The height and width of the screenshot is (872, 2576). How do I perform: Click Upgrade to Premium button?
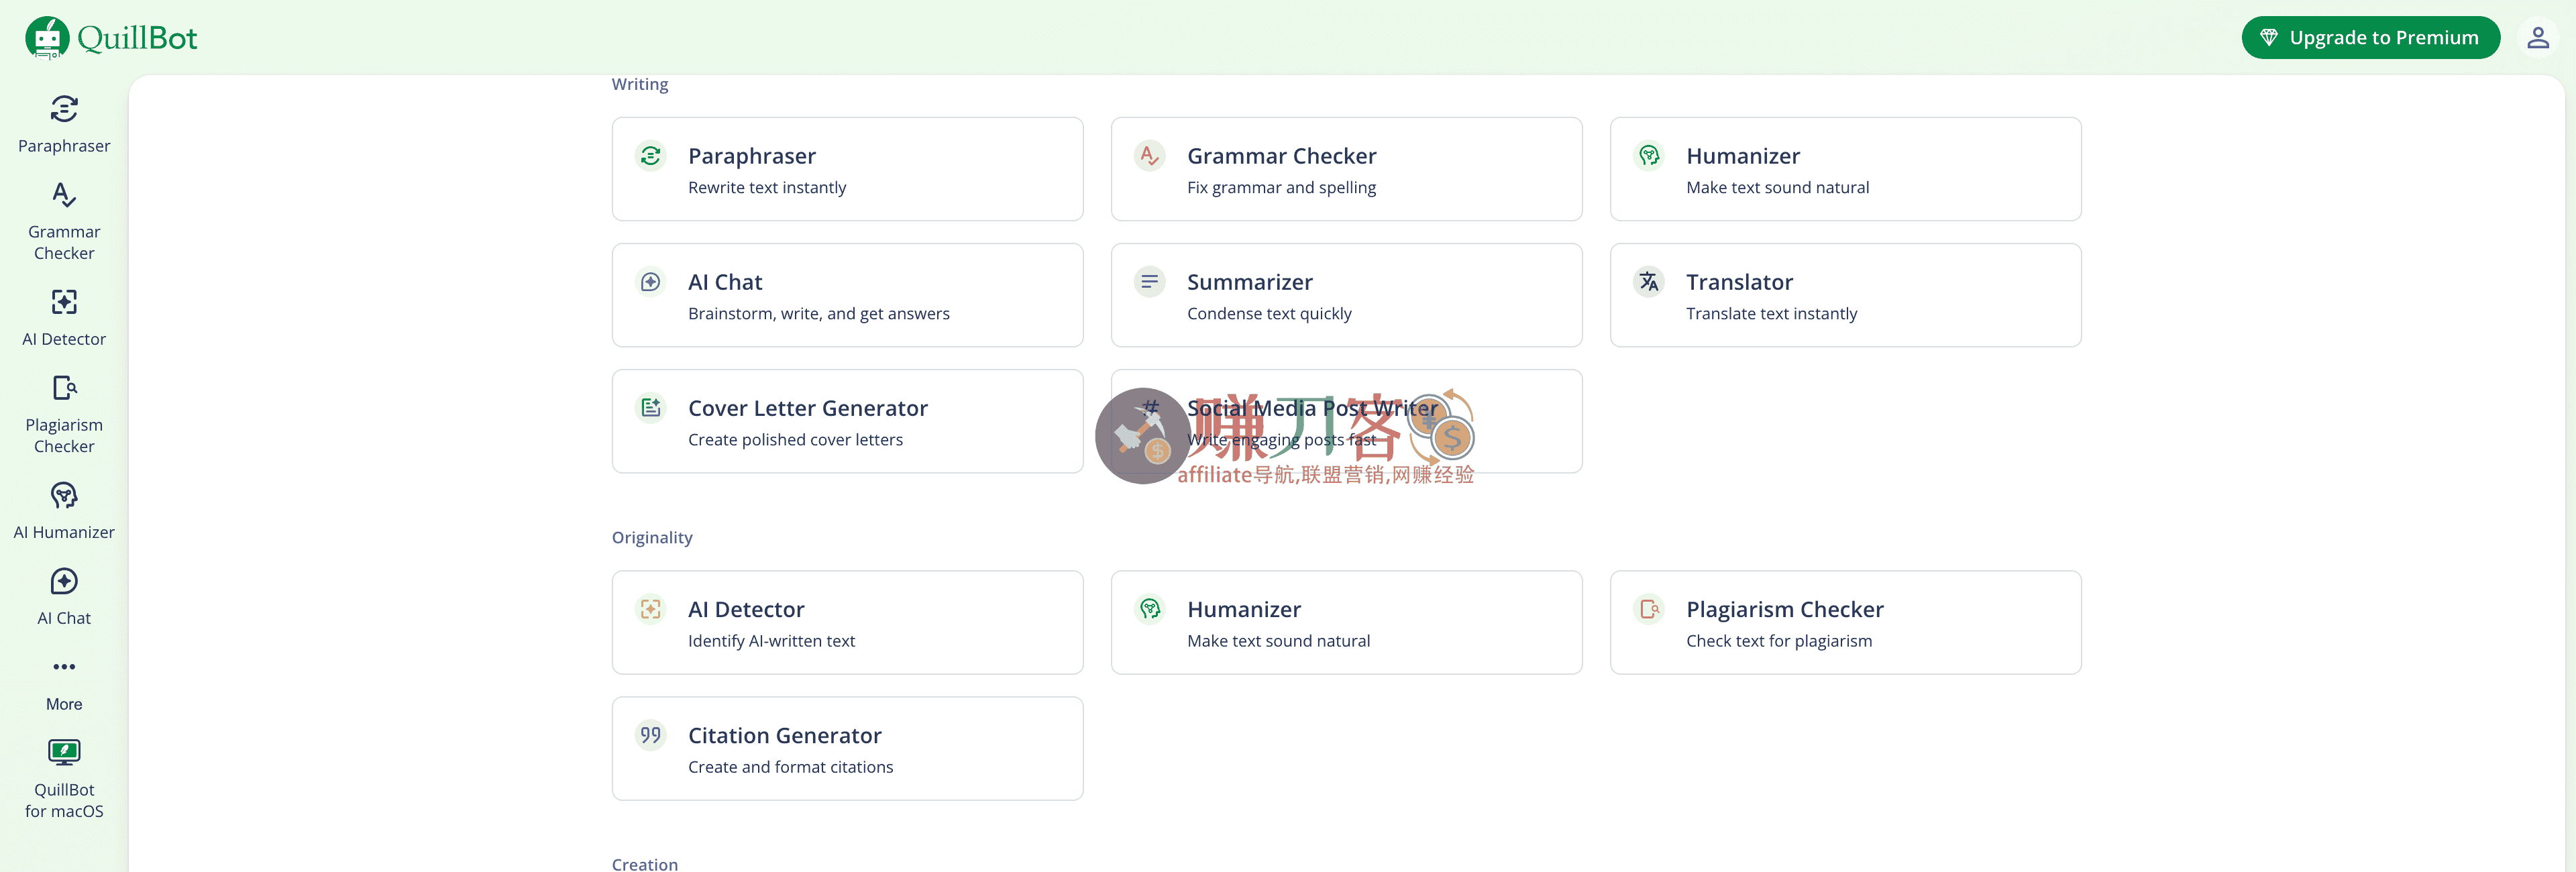[2370, 38]
